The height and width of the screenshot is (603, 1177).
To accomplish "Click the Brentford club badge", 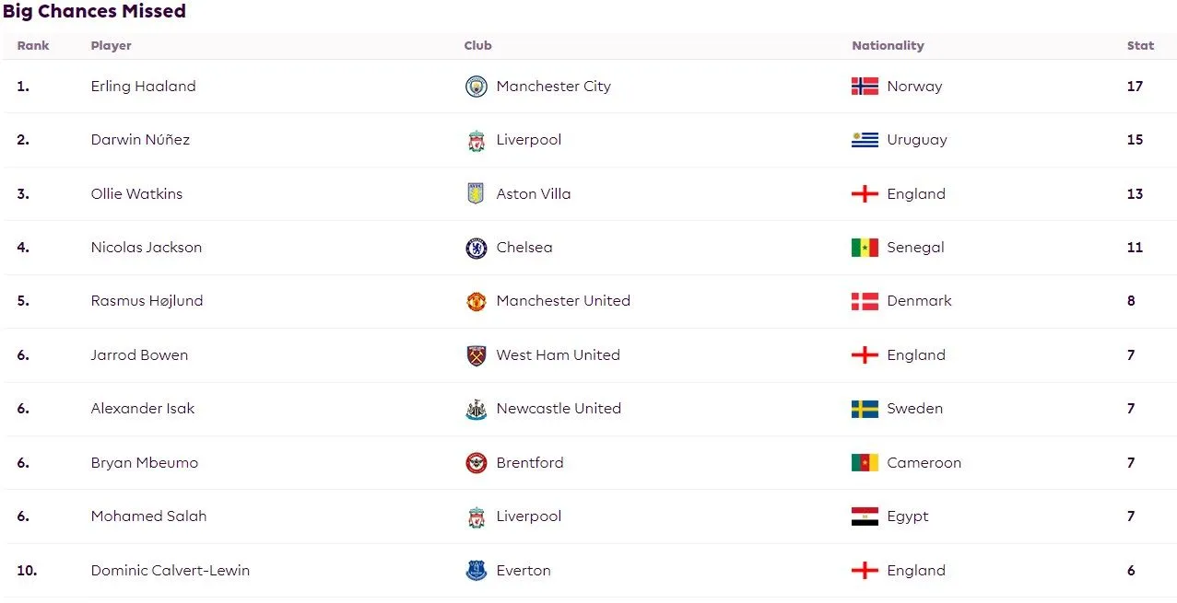I will [x=476, y=463].
